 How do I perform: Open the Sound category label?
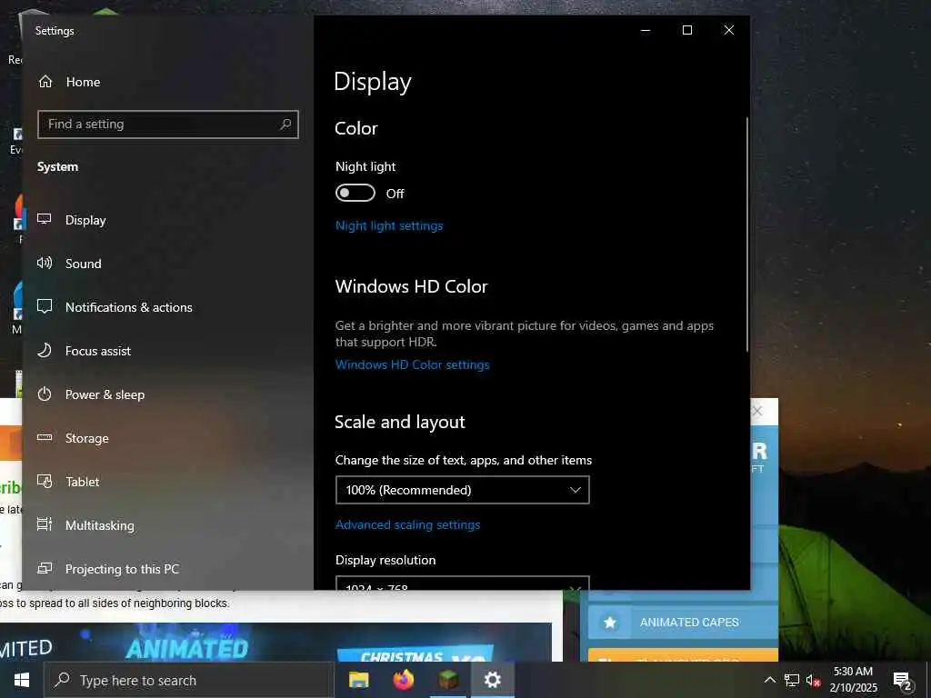pyautogui.click(x=83, y=264)
